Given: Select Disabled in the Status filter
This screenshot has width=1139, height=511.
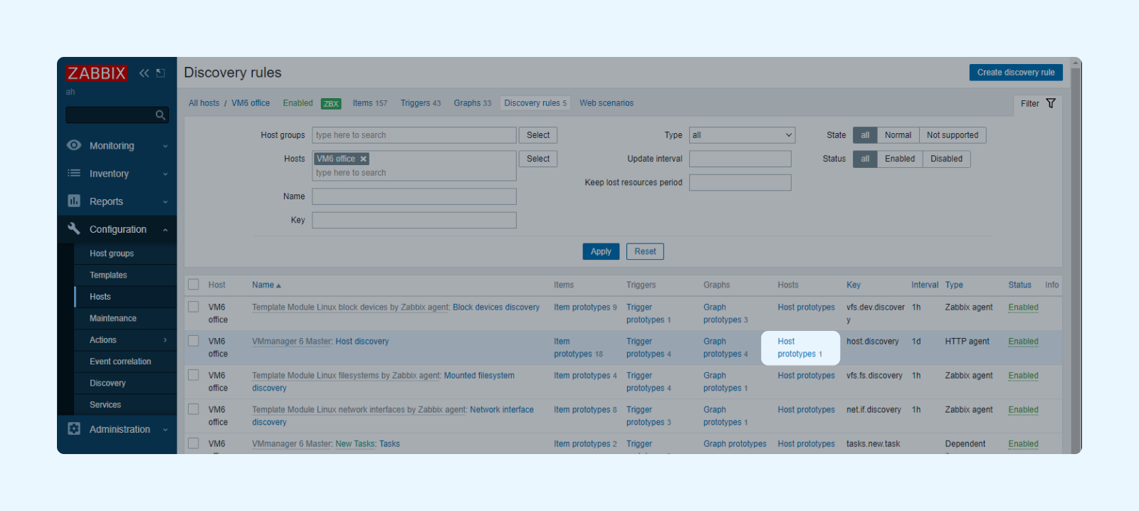Looking at the screenshot, I should (946, 159).
